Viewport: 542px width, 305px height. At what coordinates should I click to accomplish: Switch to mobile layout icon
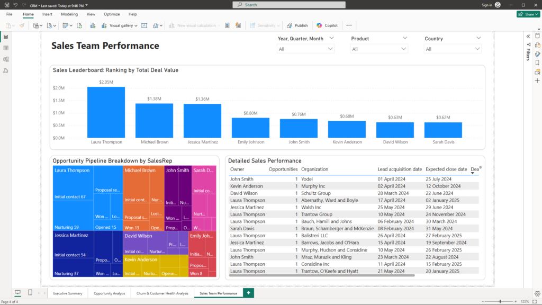point(30,293)
